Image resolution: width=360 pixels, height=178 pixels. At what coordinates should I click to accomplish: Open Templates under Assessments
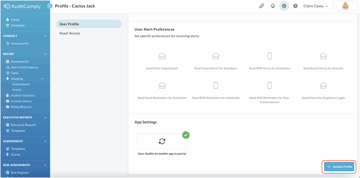18,149
